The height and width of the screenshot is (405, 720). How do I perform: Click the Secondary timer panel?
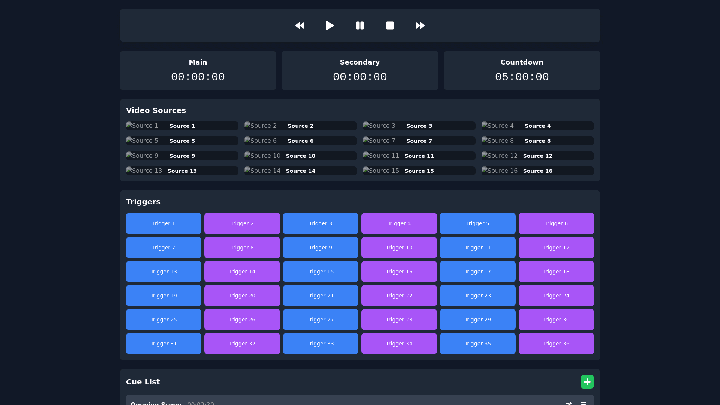360,70
